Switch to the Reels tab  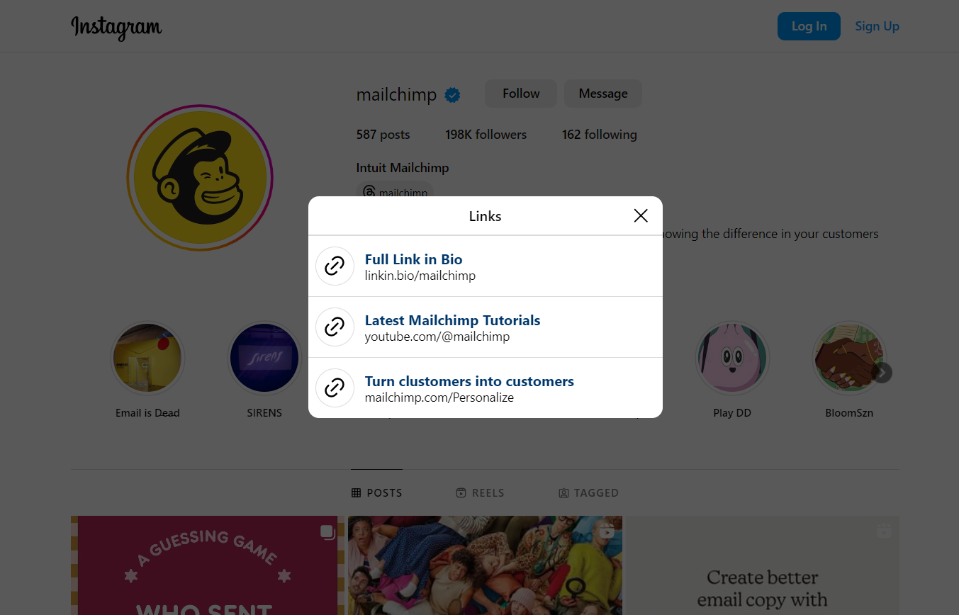480,493
